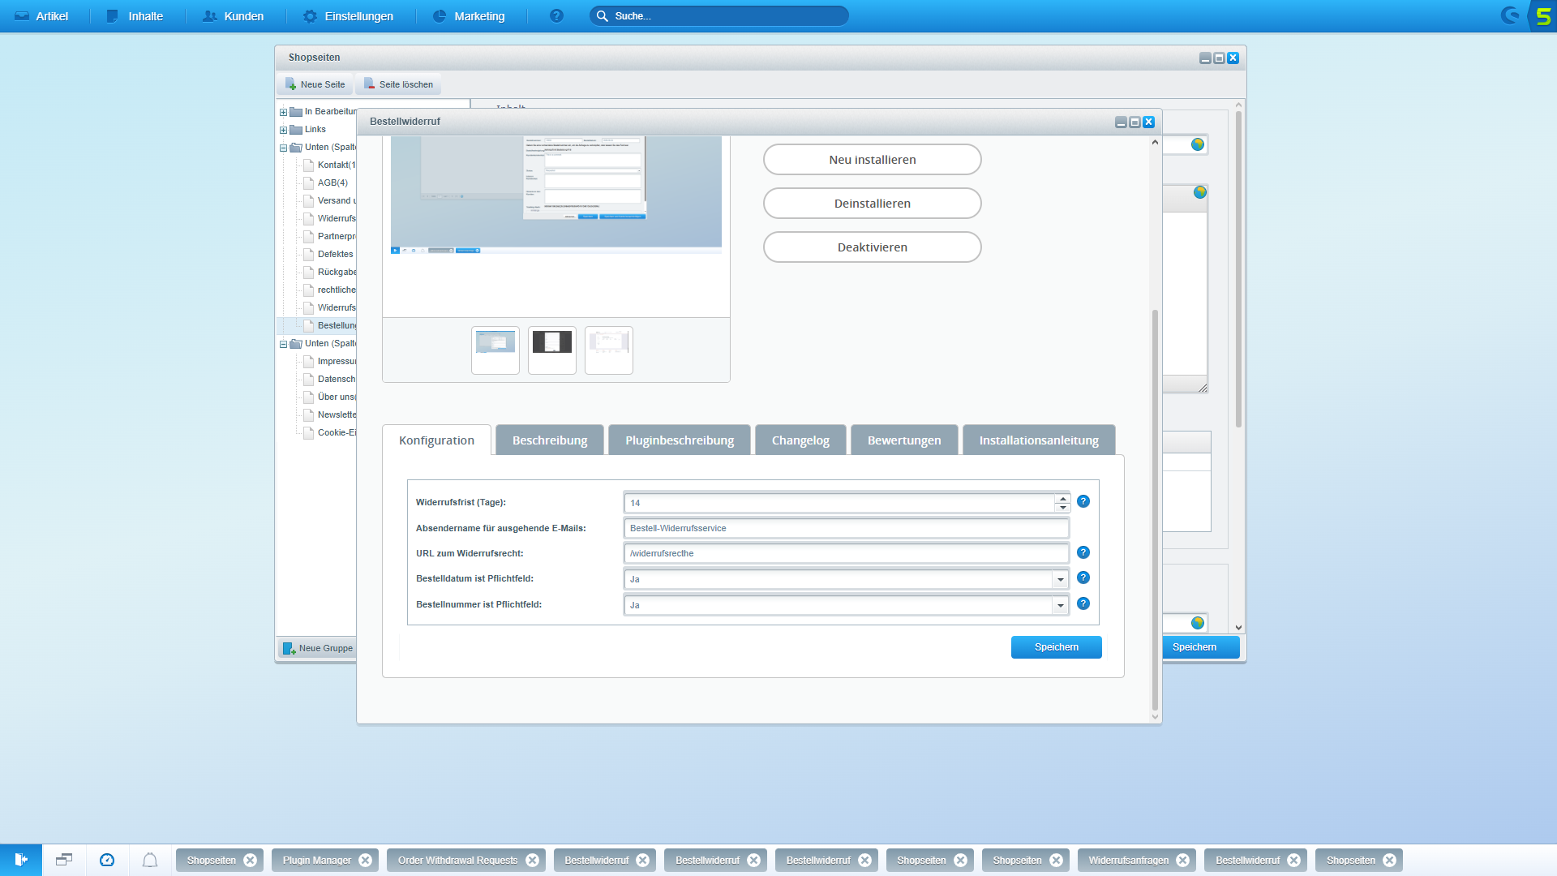Image resolution: width=1557 pixels, height=876 pixels.
Task: Select the second plugin screenshot thumbnail
Action: 552,350
